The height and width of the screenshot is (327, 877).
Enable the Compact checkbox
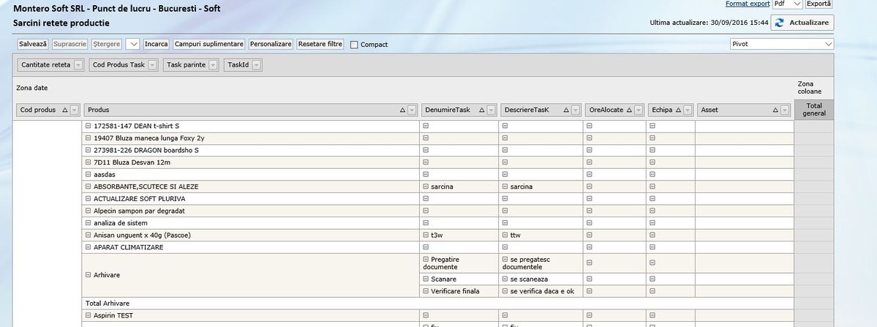354,45
